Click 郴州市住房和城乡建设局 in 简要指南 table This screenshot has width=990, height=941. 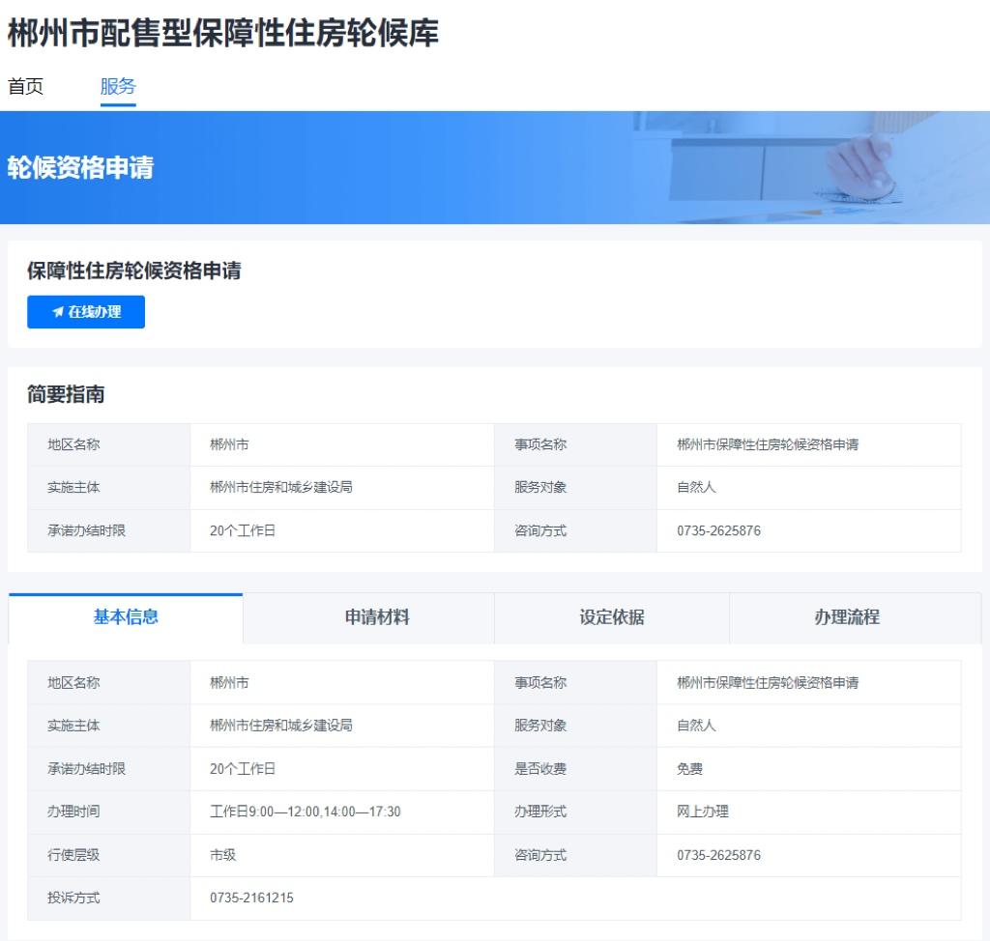[x=281, y=488]
